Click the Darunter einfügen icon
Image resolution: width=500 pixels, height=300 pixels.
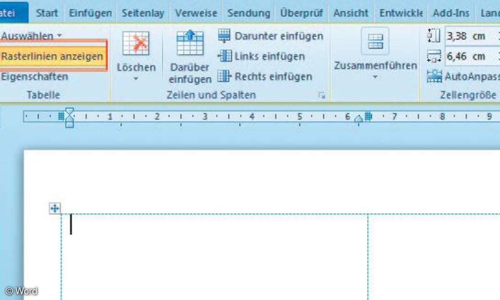coord(224,36)
